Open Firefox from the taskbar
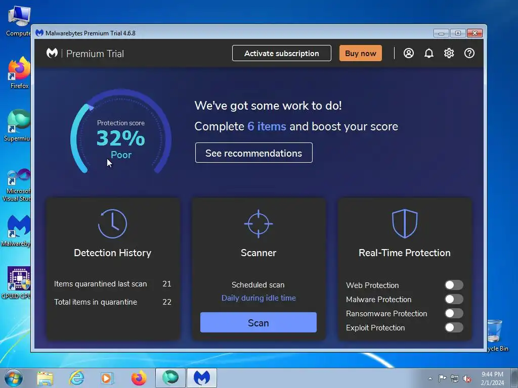Image resolution: width=518 pixels, height=388 pixels. point(139,378)
